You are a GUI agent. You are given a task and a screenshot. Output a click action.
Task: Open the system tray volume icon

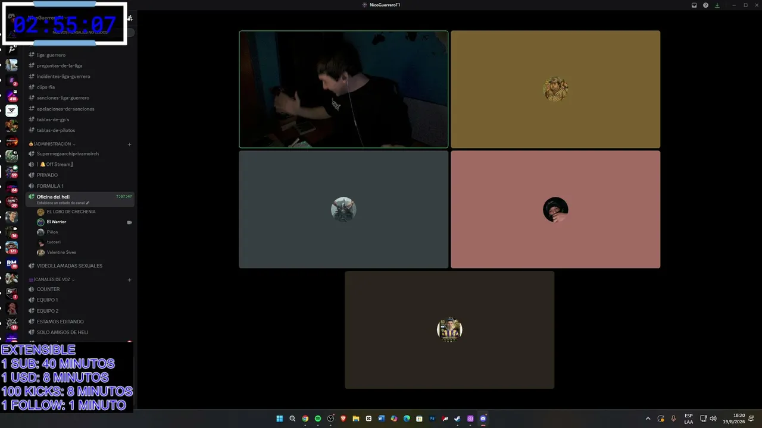[x=713, y=418]
